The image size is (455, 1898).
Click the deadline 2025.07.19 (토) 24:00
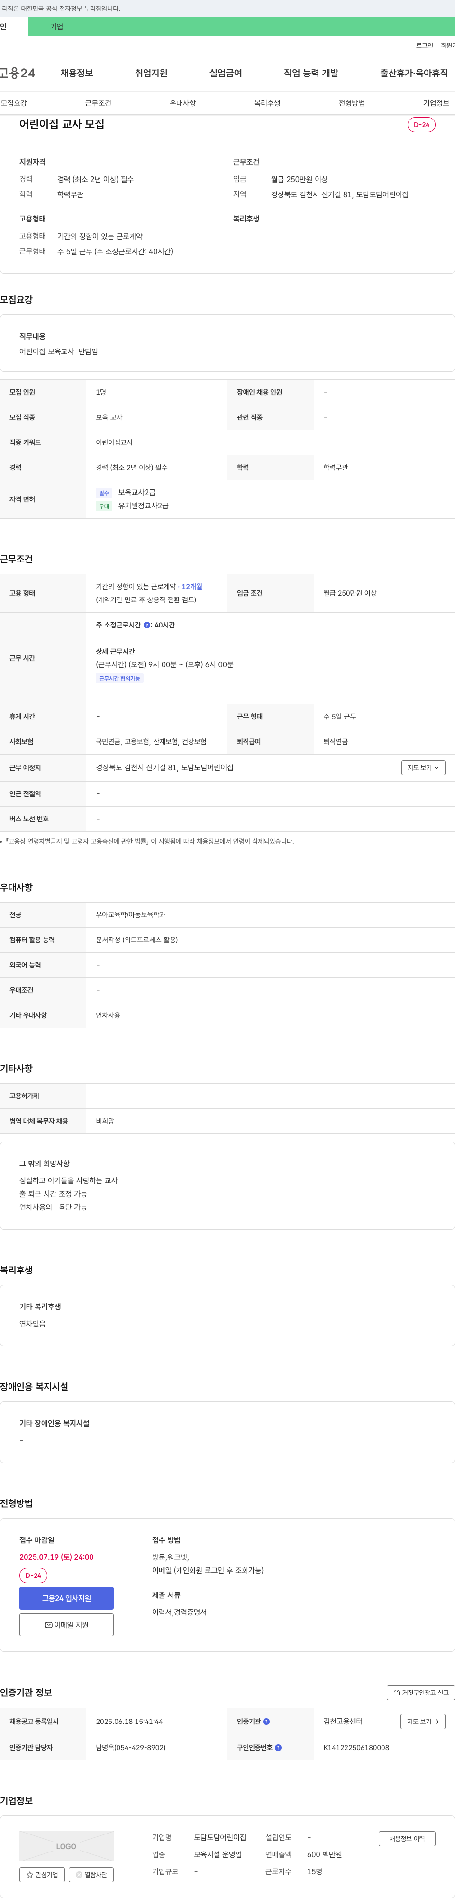tap(57, 1557)
